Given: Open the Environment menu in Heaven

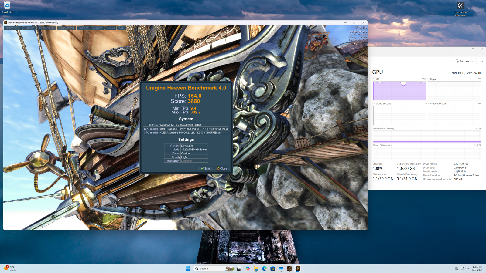Looking at the screenshot, I should (47, 28).
